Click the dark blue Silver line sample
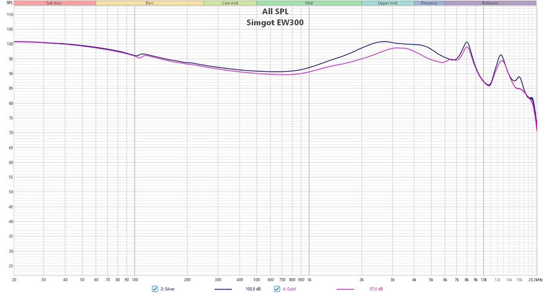 (x=223, y=289)
